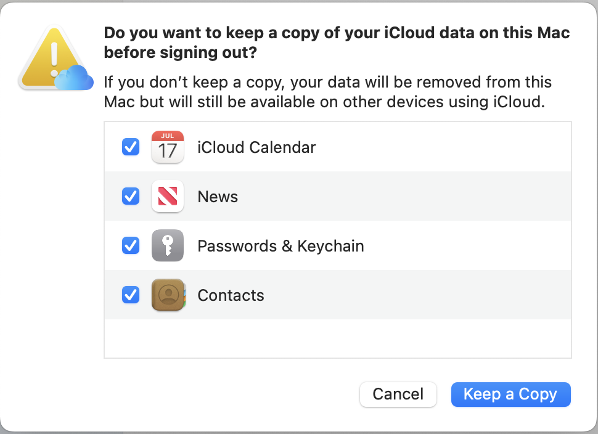Click the iCloud Calendar app icon

167,147
